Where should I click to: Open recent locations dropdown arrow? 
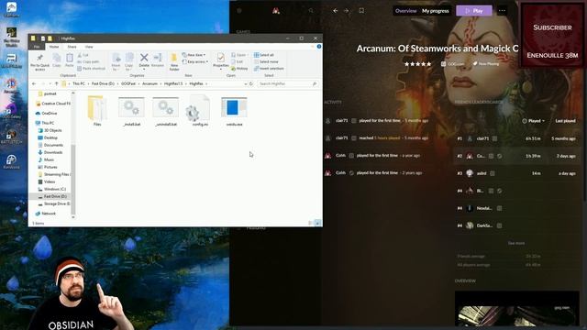[50, 83]
